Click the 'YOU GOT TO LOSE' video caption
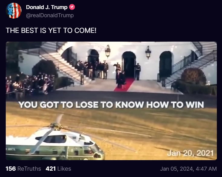Screen dimensions: 222x177 click(111, 105)
